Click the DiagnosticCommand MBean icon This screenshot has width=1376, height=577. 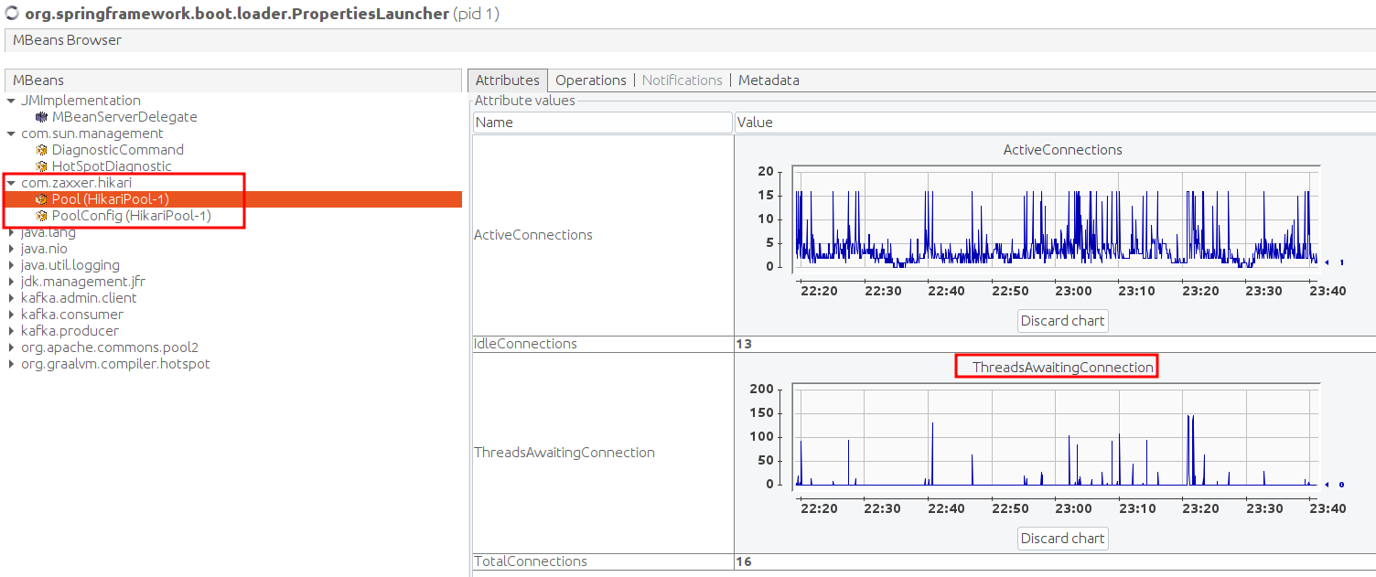pyautogui.click(x=41, y=149)
